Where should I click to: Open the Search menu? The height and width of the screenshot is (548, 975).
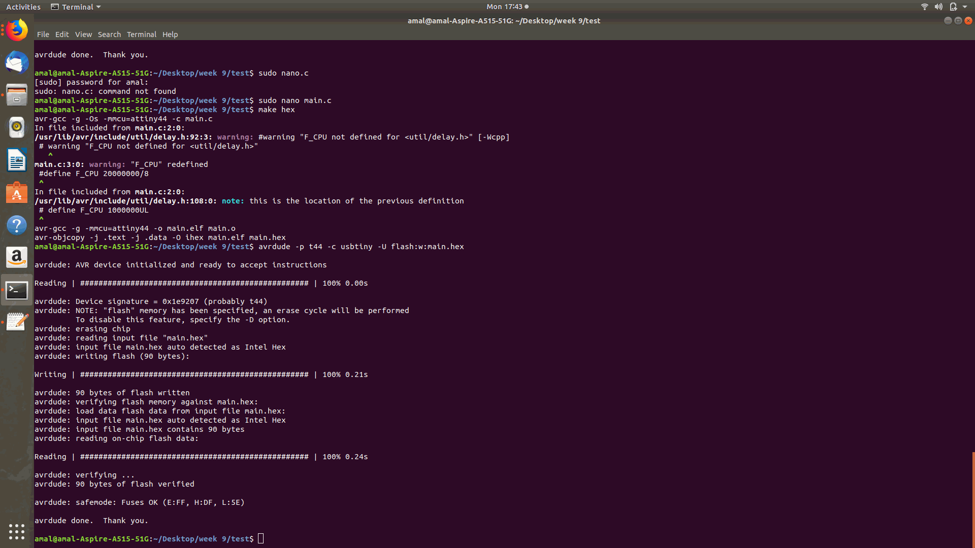[109, 35]
